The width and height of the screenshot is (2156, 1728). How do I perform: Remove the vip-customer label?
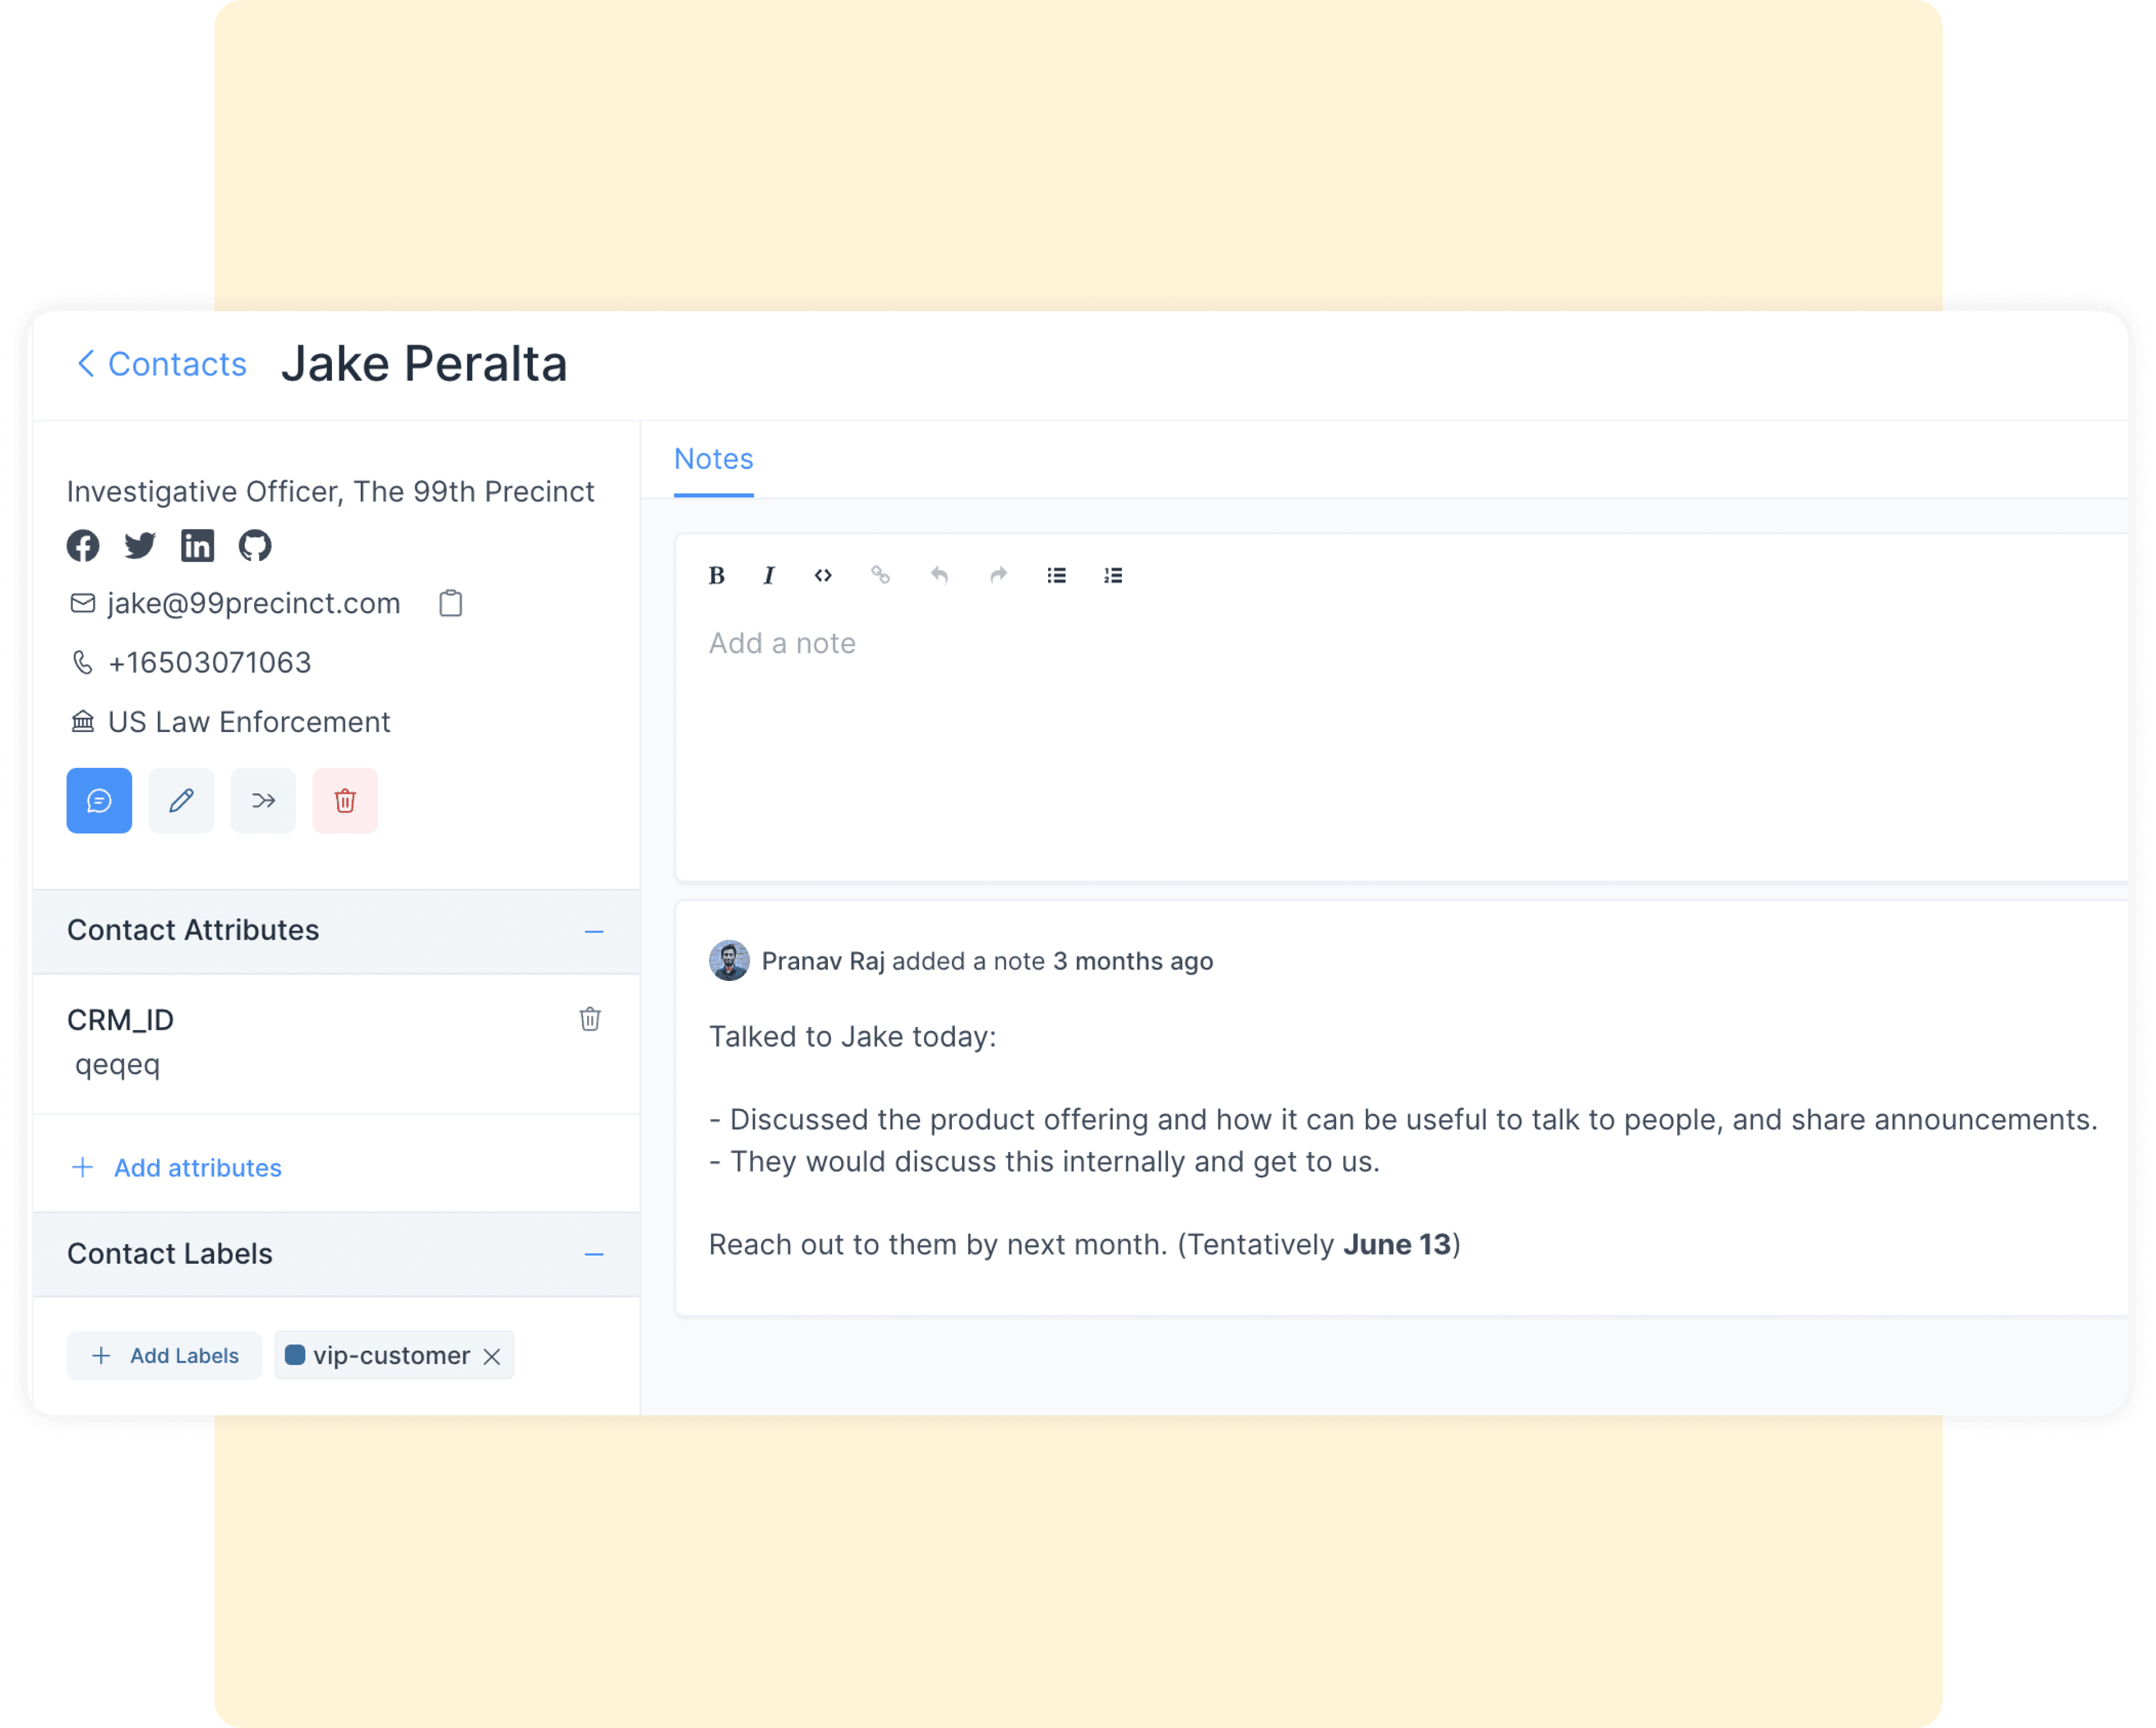492,1356
